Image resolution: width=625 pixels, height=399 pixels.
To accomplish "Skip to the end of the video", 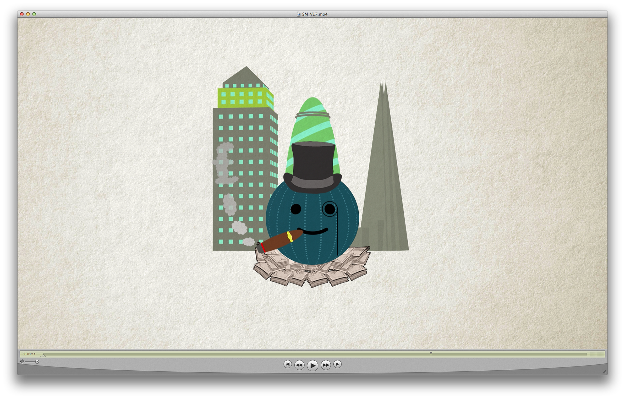I will pyautogui.click(x=338, y=364).
